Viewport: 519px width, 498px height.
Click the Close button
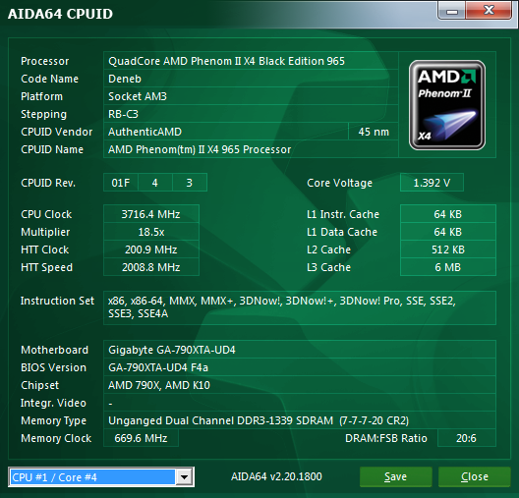475,476
